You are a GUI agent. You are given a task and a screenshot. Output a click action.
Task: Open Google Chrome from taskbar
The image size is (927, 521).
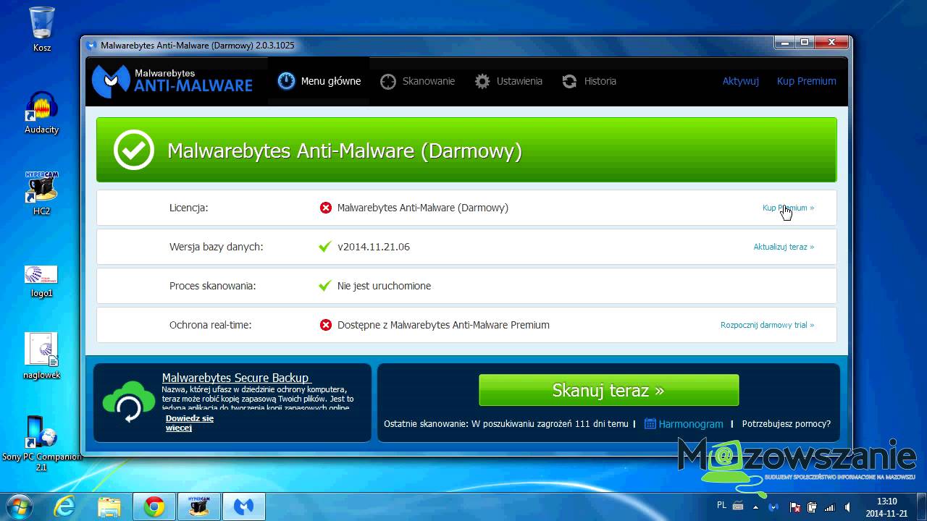tap(154, 507)
